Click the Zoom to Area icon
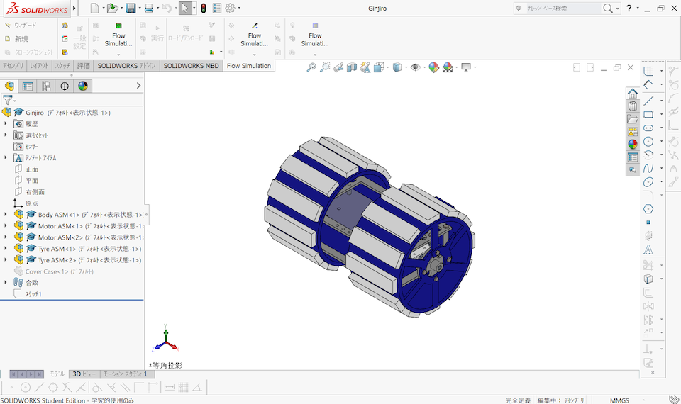This screenshot has height=404, width=681. click(325, 67)
